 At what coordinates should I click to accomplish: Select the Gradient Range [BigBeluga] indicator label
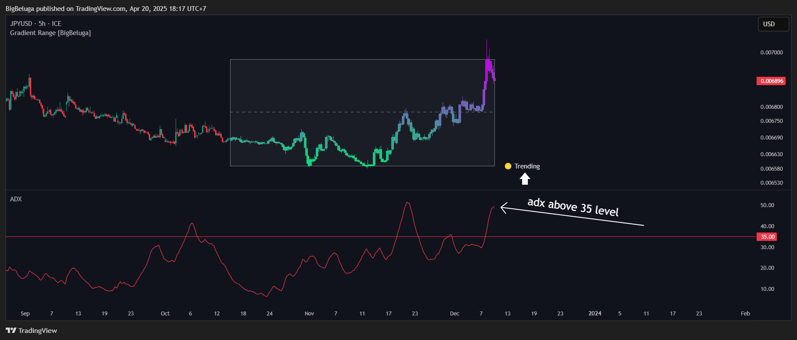(x=50, y=33)
